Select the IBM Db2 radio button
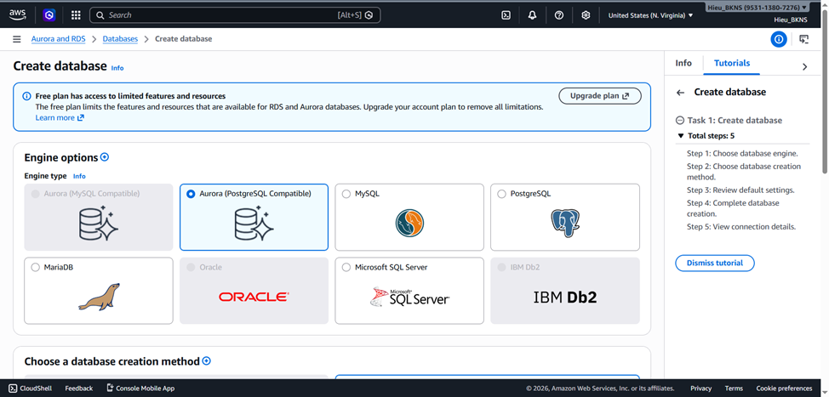 (501, 267)
